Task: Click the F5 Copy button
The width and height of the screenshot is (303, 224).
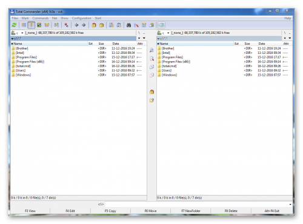Action: point(110,211)
